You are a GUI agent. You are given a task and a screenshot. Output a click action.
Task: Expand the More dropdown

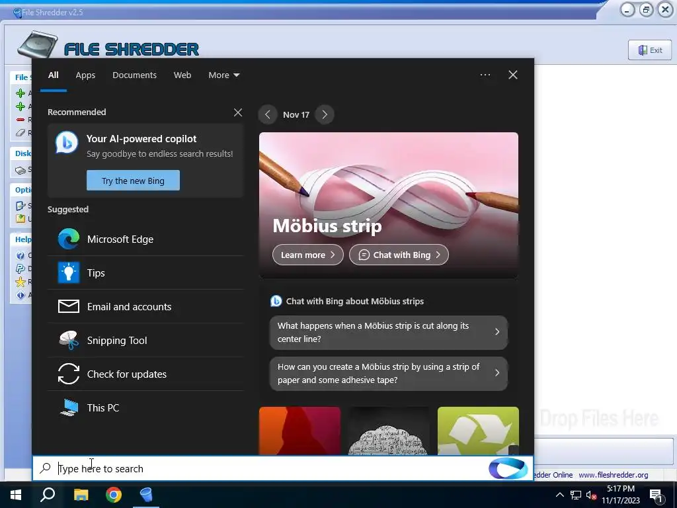[x=223, y=75]
